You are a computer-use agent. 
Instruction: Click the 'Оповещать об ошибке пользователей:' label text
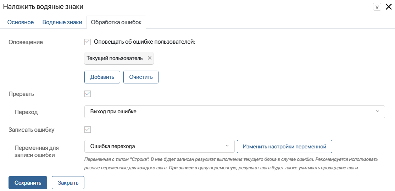(x=145, y=42)
